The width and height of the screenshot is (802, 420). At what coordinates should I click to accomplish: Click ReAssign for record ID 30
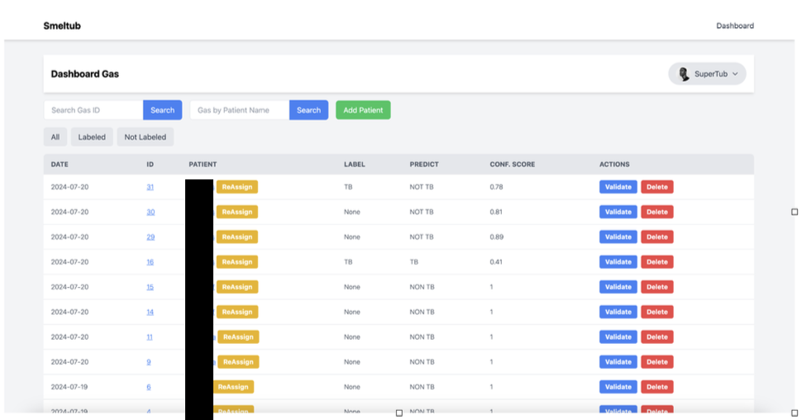tap(236, 212)
